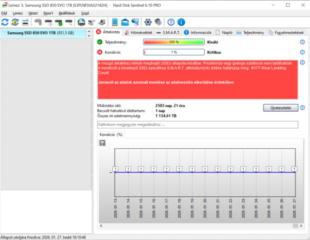Click the Kondíció 1 % progress bar
310x240 pixels.
coord(174,52)
